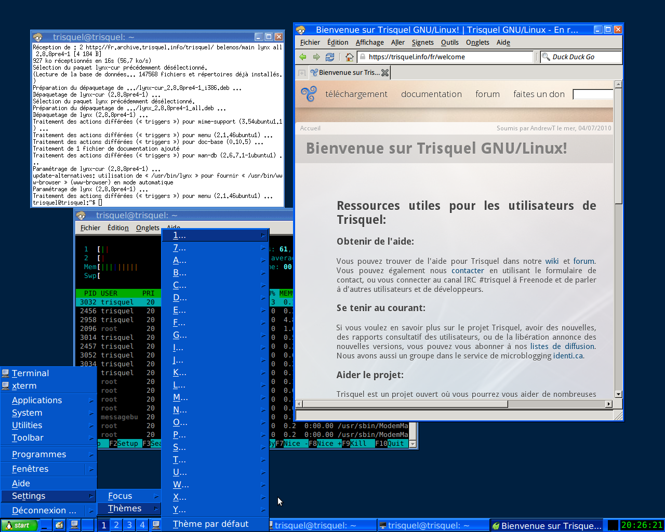This screenshot has width=665, height=532.
Task: Click the magnifier icon in Duck Duck Go box
Action: [x=546, y=57]
